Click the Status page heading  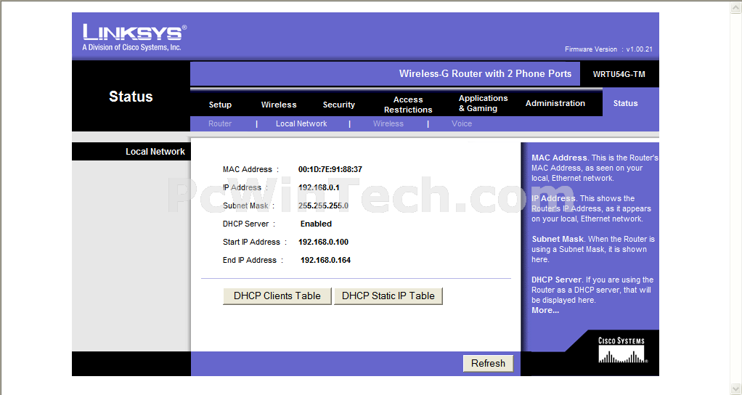pyautogui.click(x=131, y=97)
